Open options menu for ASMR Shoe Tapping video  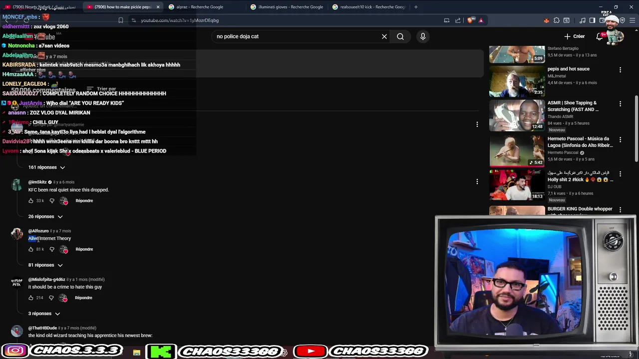[620, 104]
